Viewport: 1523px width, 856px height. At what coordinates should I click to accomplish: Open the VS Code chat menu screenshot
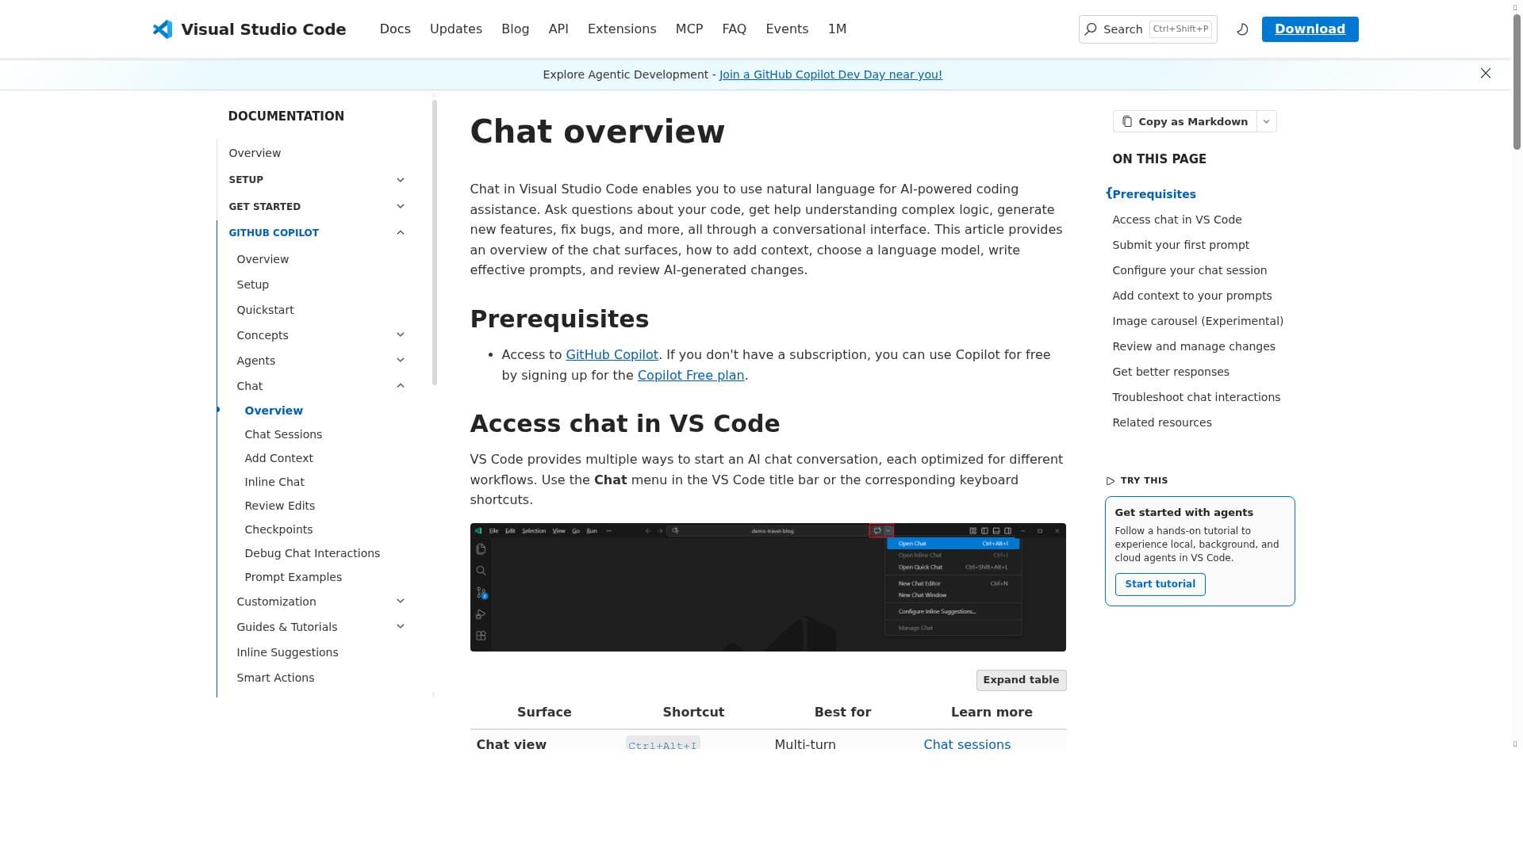tap(768, 587)
